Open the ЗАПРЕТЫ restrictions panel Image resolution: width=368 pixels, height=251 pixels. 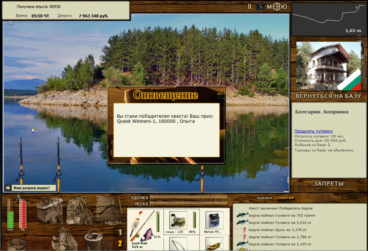click(328, 183)
